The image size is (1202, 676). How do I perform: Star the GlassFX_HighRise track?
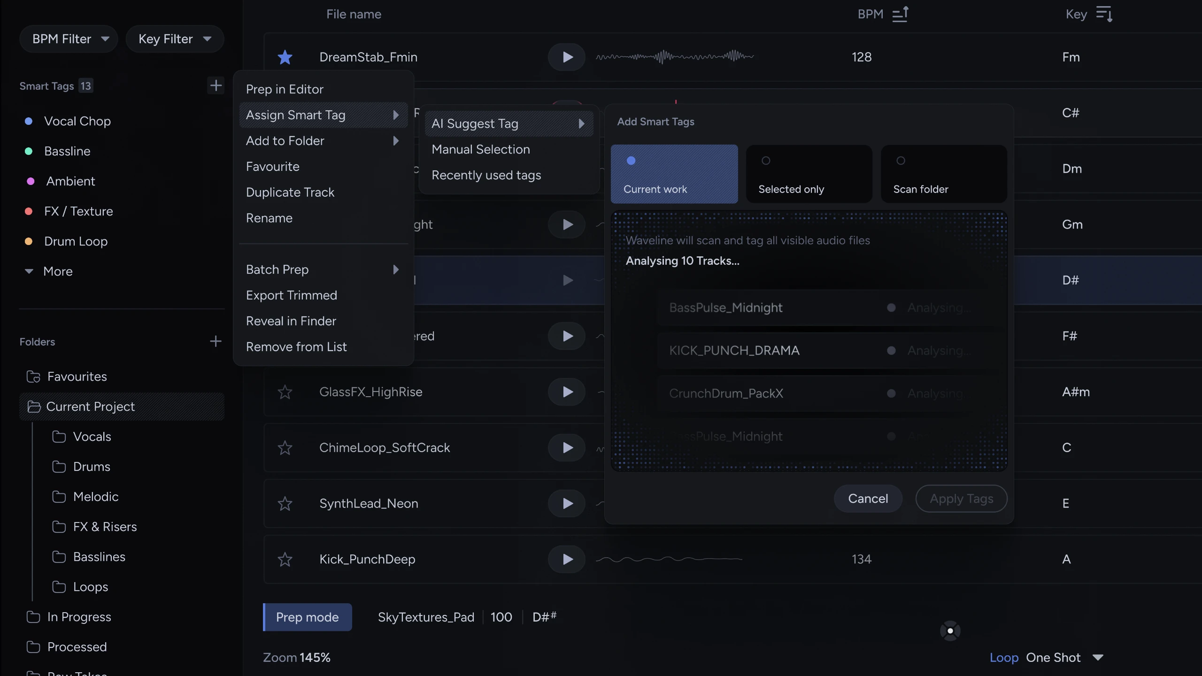tap(285, 392)
